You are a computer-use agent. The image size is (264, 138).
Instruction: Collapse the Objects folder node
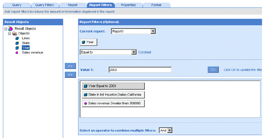click(9, 33)
